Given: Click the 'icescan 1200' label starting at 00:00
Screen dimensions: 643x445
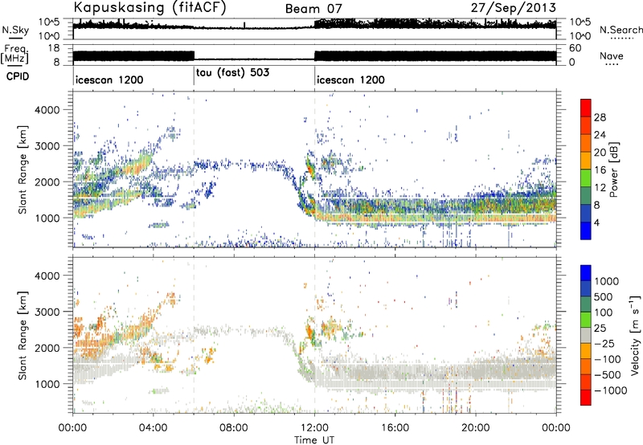Looking at the screenshot, I should coord(109,80).
